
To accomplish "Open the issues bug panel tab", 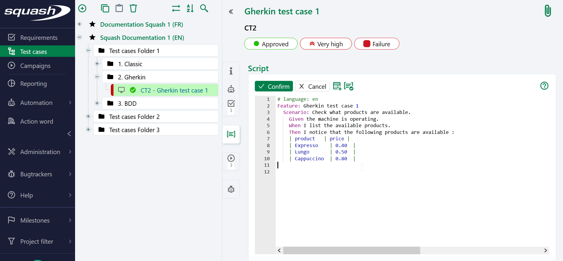I will tap(231, 189).
